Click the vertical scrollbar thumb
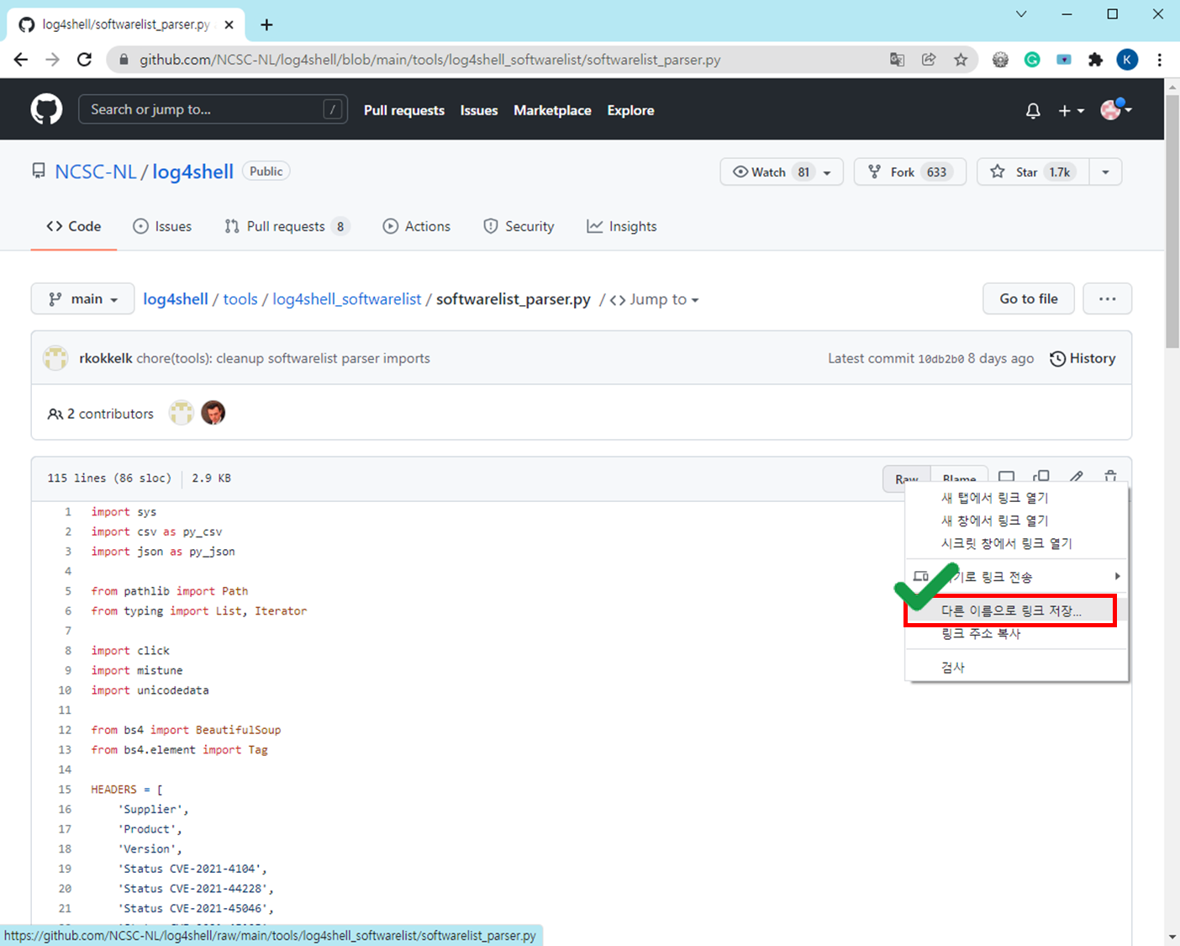This screenshot has height=946, width=1180. pyautogui.click(x=1172, y=221)
